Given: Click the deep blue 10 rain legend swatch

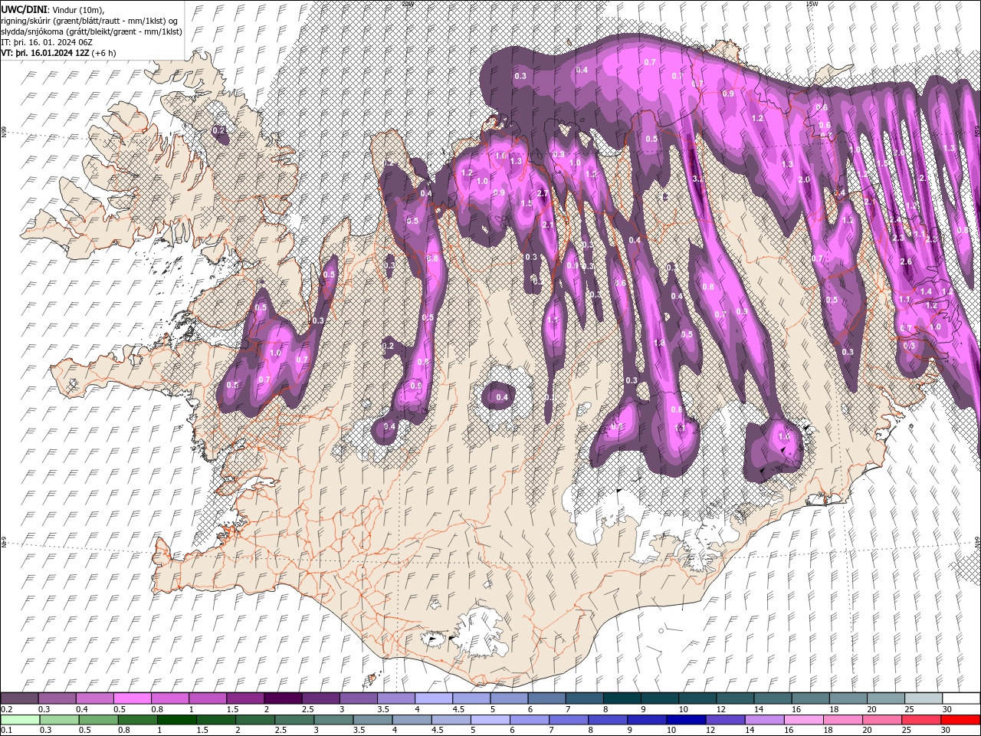Looking at the screenshot, I should 686,720.
